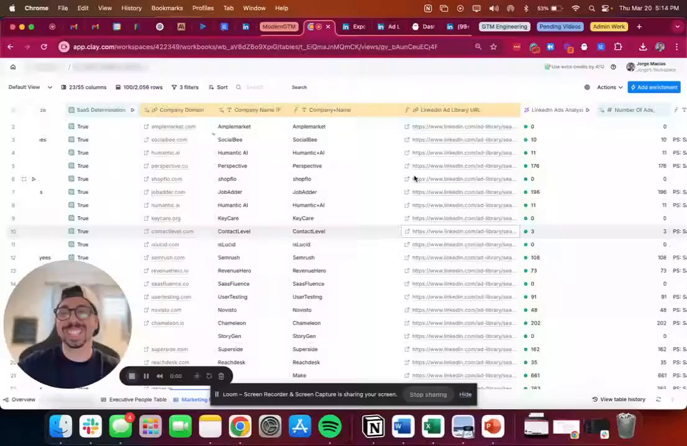Open link icon in the Perspective row
The image size is (687, 446).
tap(147, 166)
